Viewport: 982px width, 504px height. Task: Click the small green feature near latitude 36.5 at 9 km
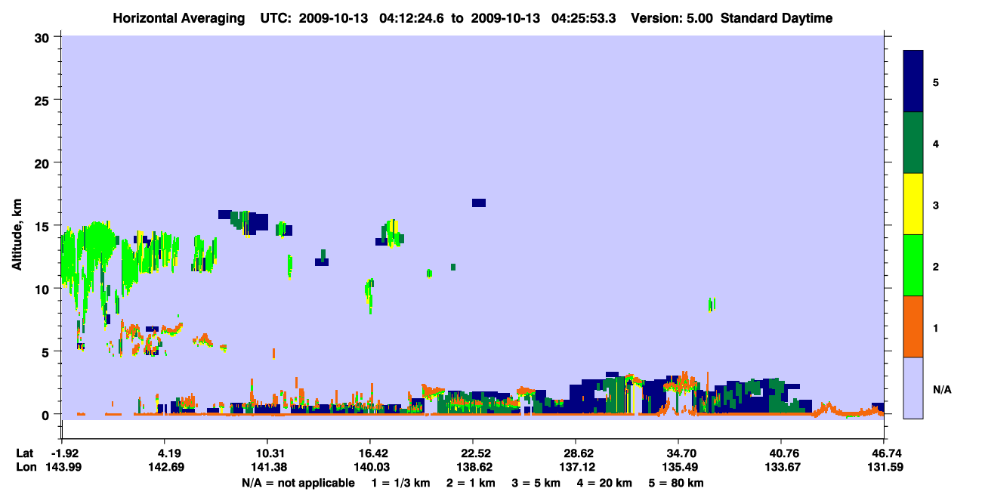712,305
